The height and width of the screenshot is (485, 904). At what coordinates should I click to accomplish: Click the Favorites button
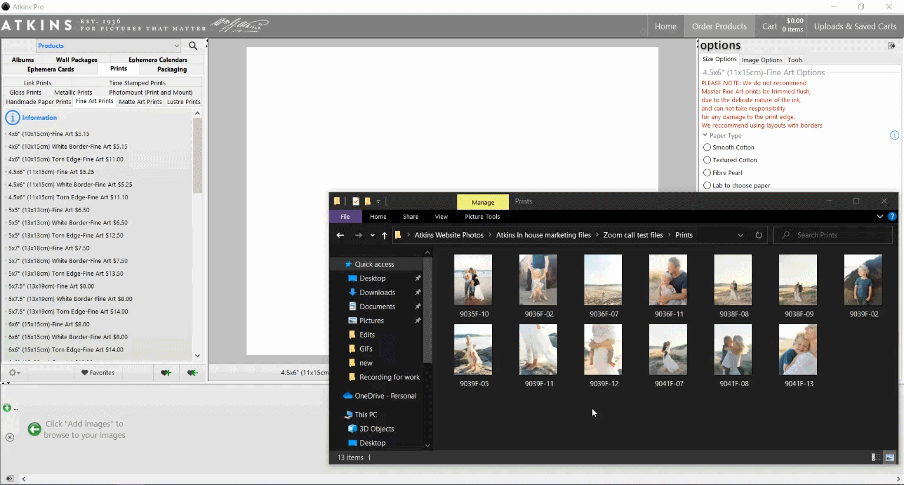[x=98, y=373]
